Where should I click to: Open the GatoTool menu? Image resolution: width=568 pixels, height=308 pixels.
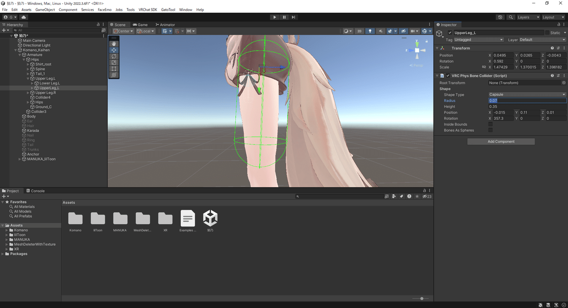point(168,9)
